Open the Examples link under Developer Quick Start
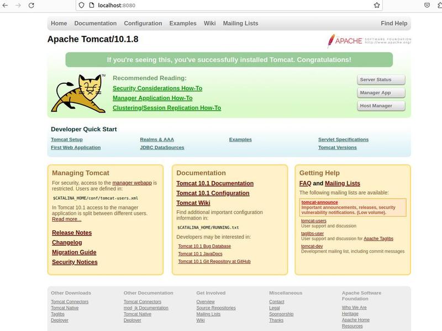This screenshot has width=442, height=331. 240,140
